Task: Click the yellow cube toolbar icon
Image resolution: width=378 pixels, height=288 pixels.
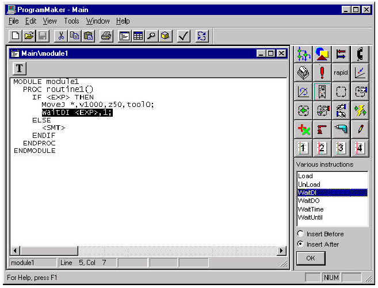Action: (x=165, y=36)
